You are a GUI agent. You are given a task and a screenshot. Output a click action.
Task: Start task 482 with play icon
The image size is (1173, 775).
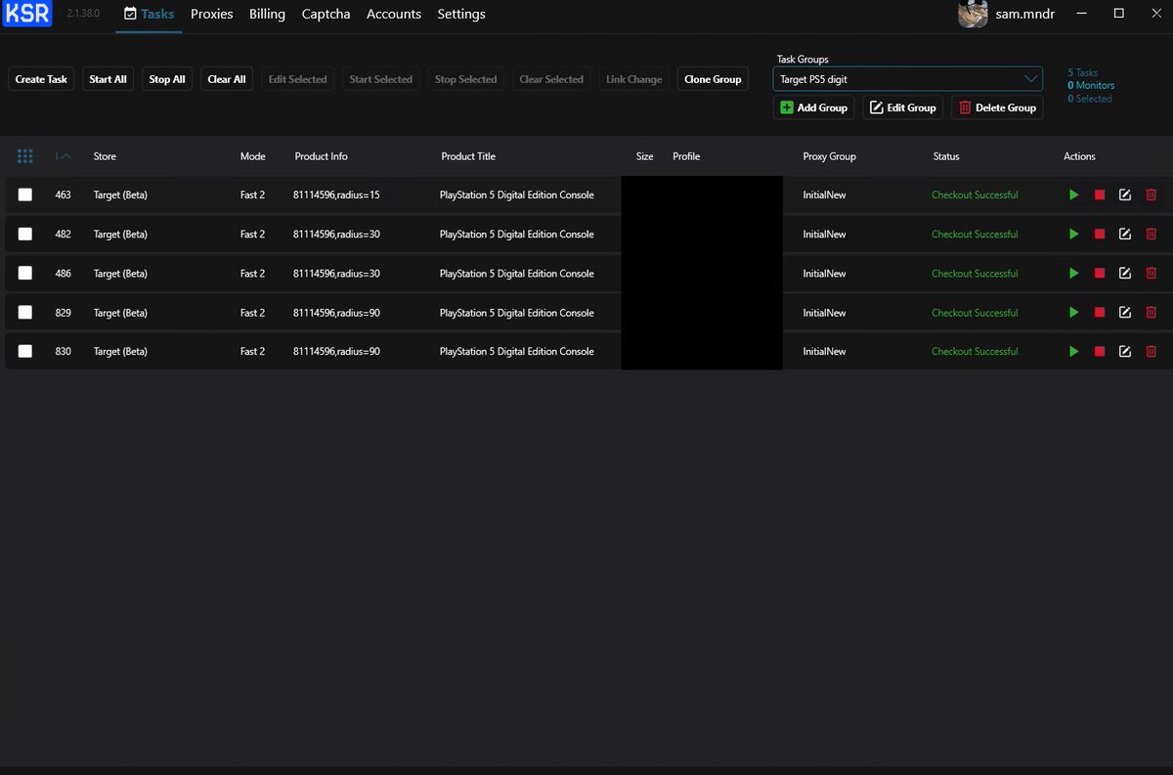coord(1074,235)
